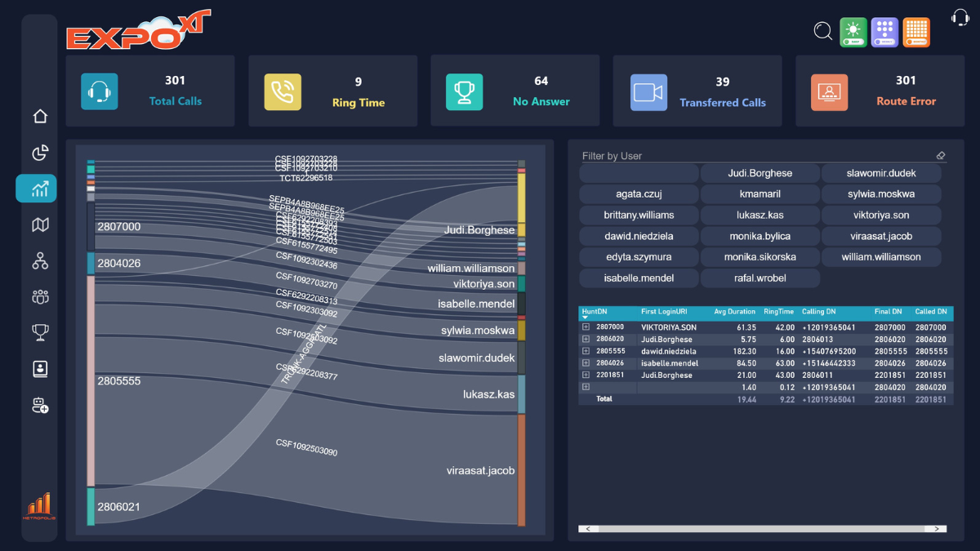Image resolution: width=980 pixels, height=551 pixels.
Task: Filter by user Judi.Borghese
Action: (x=759, y=173)
